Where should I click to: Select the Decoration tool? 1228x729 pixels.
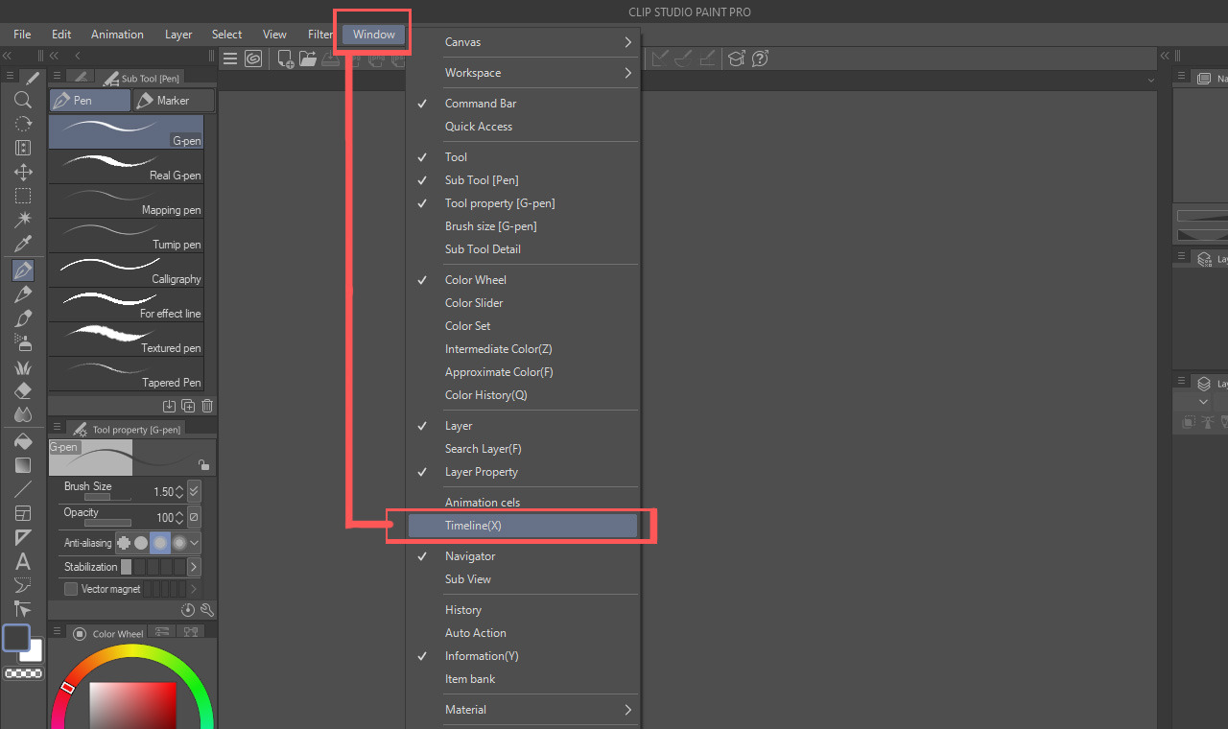pos(23,367)
